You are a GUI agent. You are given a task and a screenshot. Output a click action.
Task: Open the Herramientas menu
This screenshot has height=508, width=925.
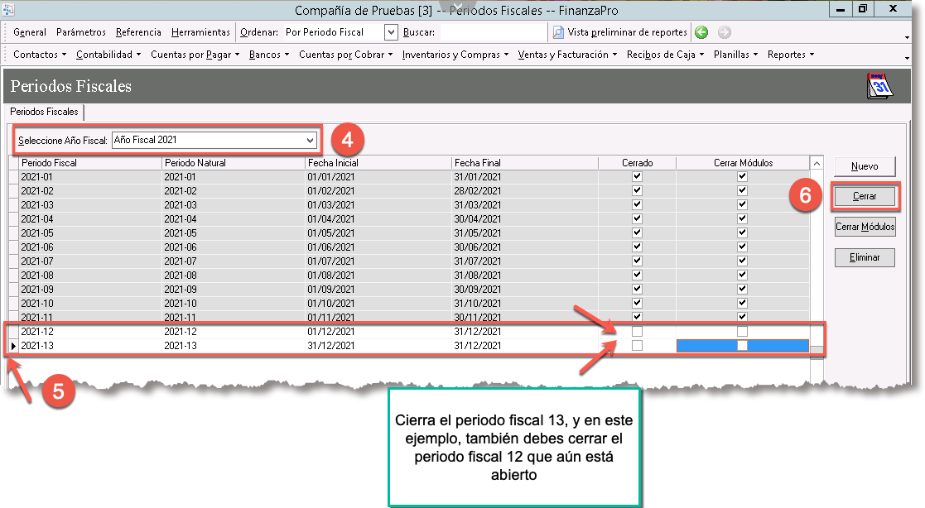point(200,32)
